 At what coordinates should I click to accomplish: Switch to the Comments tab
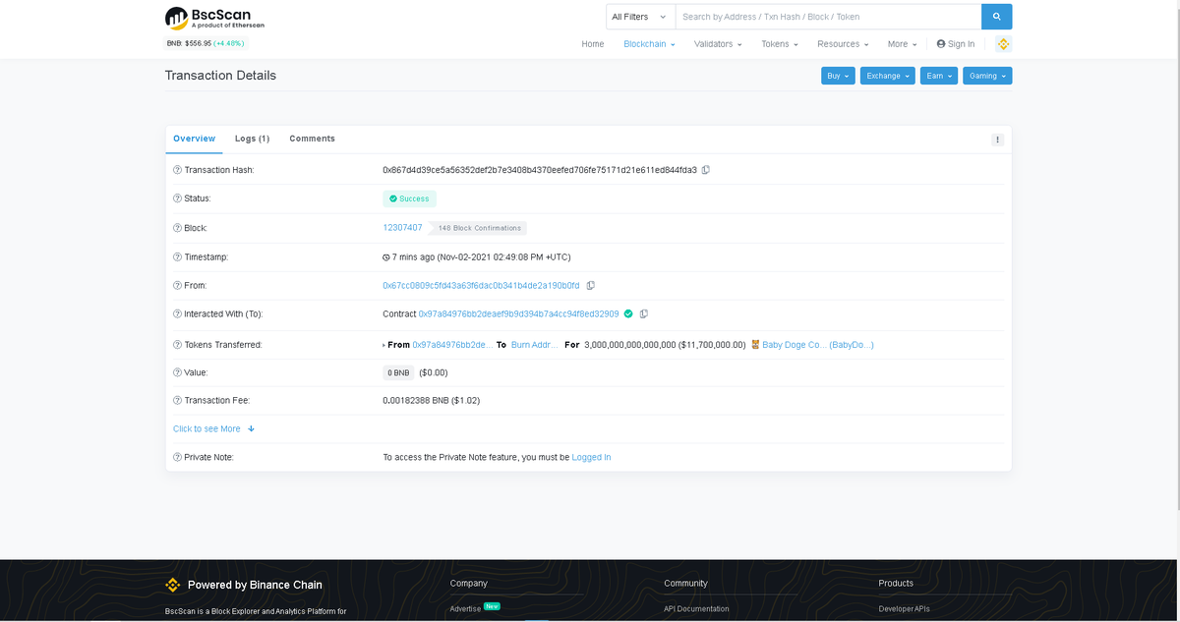pos(312,140)
